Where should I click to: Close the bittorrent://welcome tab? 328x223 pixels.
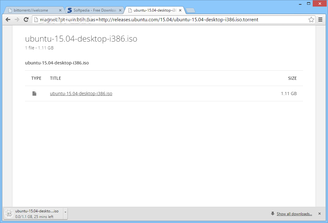pos(60,10)
